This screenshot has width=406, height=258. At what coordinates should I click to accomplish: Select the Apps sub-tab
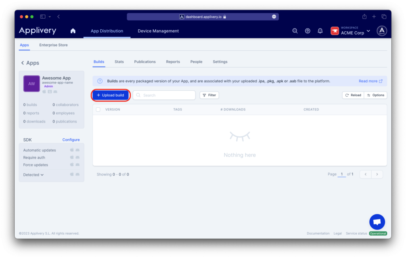point(24,45)
